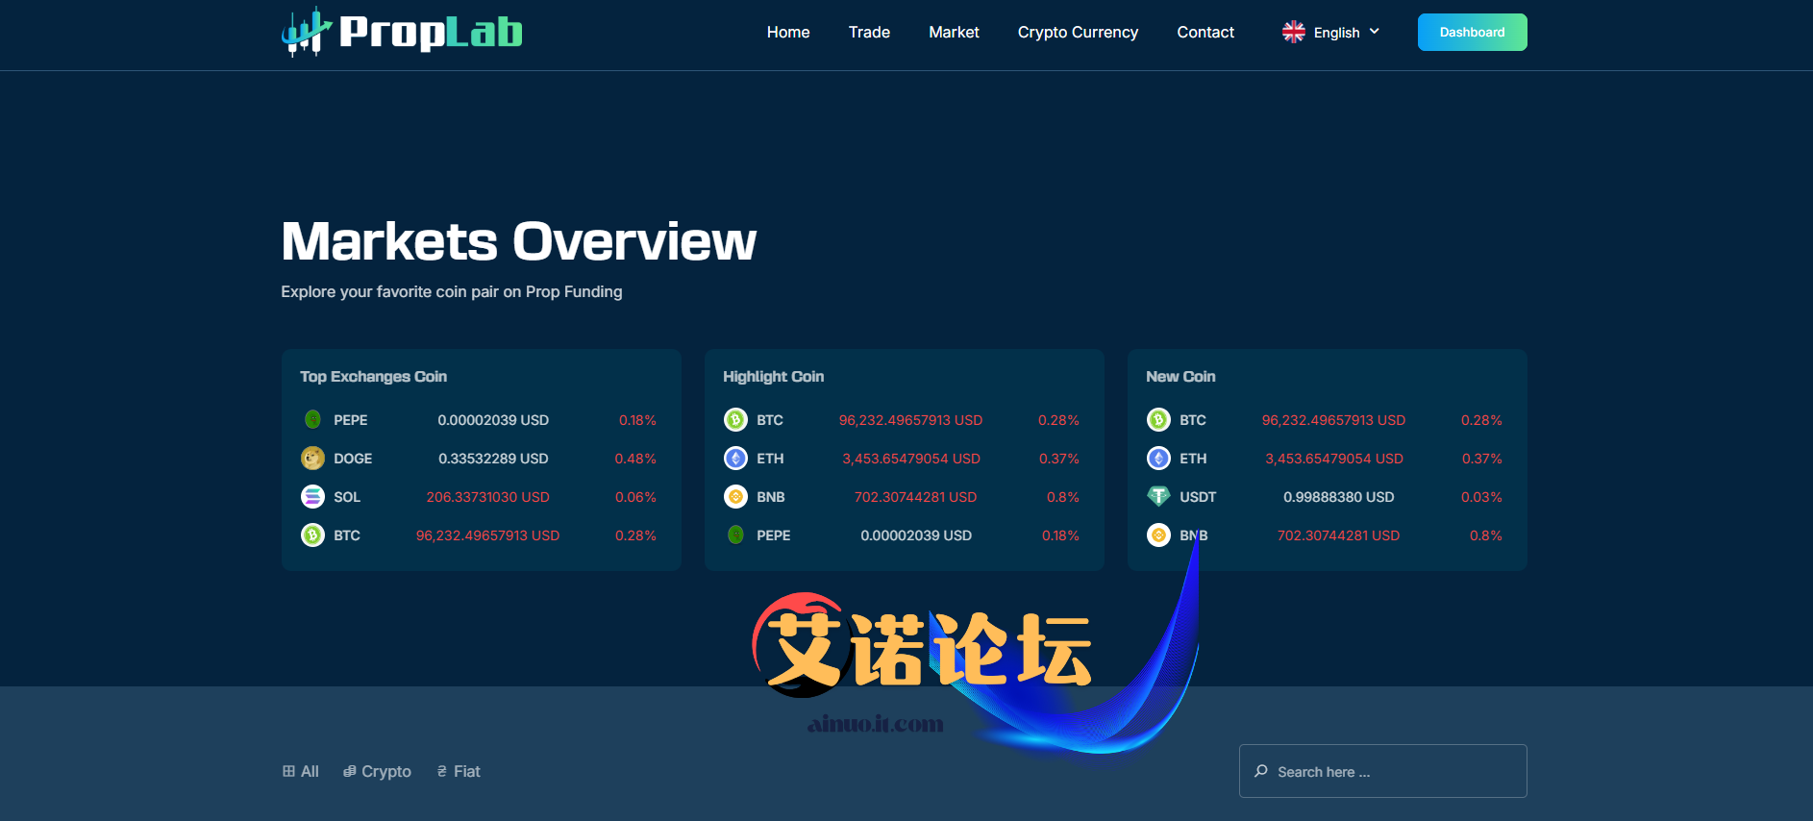Open the Trade menu item

(869, 33)
